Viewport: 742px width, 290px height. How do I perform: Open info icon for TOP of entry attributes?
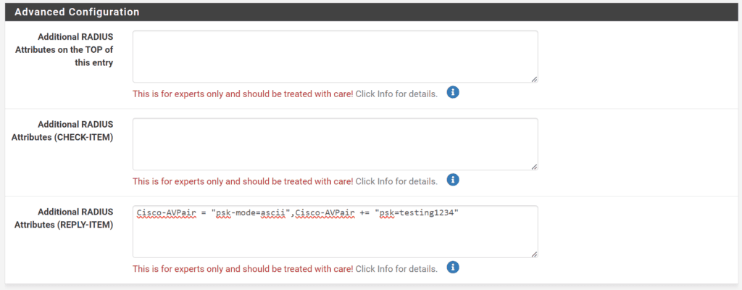click(453, 92)
